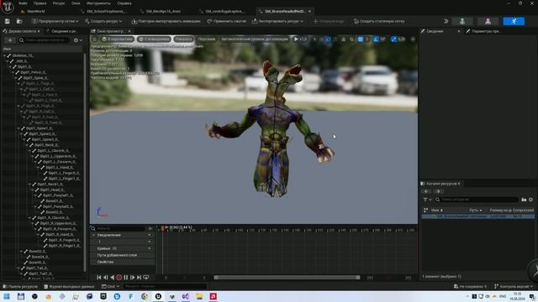Click the Browse to asset icon
538x302 pixels.
pyautogui.click(x=19, y=21)
